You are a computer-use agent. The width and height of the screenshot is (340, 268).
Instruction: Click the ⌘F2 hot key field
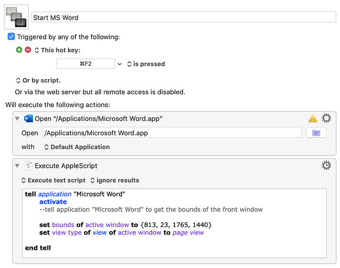click(x=85, y=64)
